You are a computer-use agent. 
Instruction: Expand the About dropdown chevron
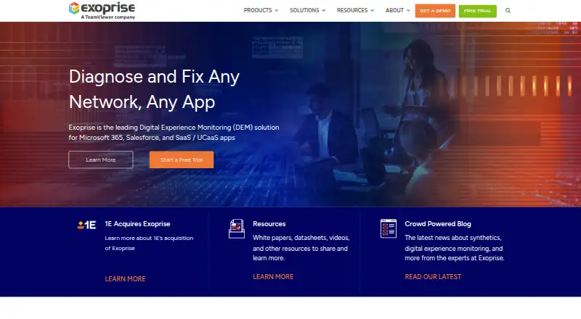click(408, 11)
